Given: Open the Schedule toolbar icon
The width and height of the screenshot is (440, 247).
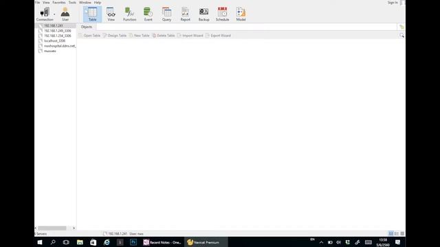Looking at the screenshot, I should point(222,14).
